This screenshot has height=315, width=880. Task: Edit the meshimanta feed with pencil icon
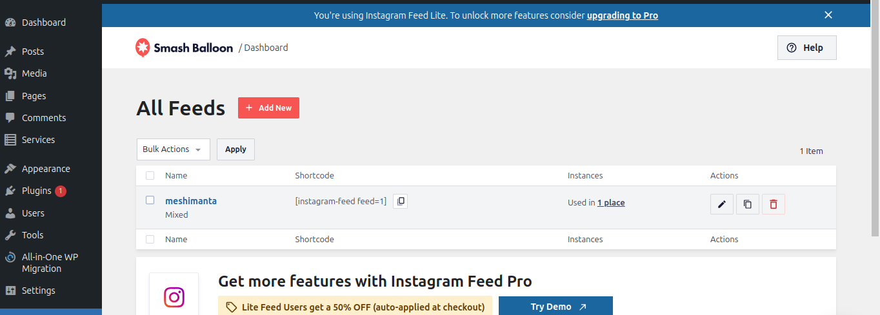(x=721, y=204)
